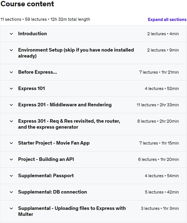Click the chevron beside Before Express...
This screenshot has width=187, height=223.
tap(11, 72)
